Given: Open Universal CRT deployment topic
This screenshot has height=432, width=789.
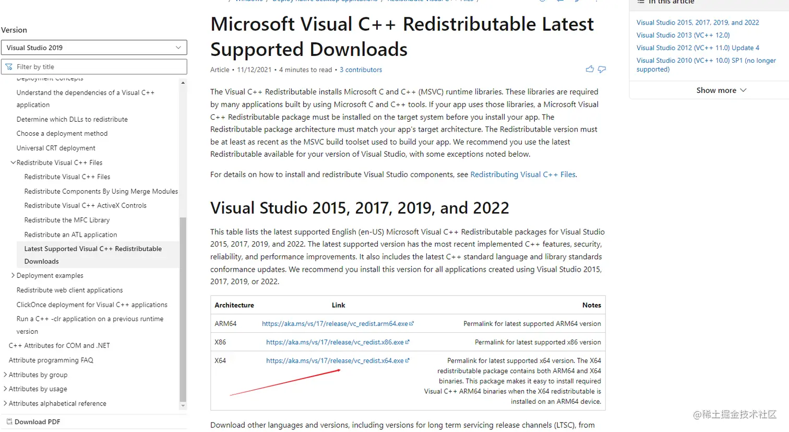Looking at the screenshot, I should click(56, 148).
